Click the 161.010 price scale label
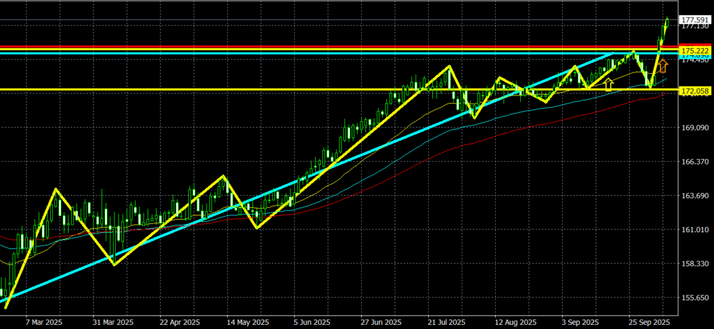714x329 pixels. pyautogui.click(x=695, y=230)
